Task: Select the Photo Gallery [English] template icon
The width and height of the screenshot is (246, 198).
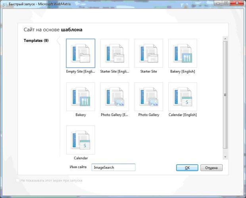Action: [x=115, y=97]
